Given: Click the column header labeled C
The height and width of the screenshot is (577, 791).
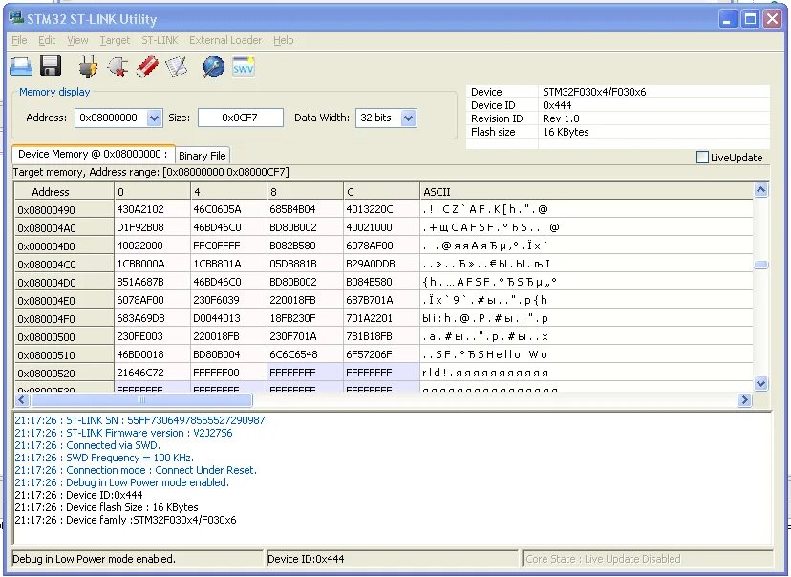Looking at the screenshot, I should [x=381, y=192].
